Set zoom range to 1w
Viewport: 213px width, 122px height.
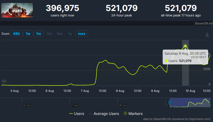(x=28, y=34)
